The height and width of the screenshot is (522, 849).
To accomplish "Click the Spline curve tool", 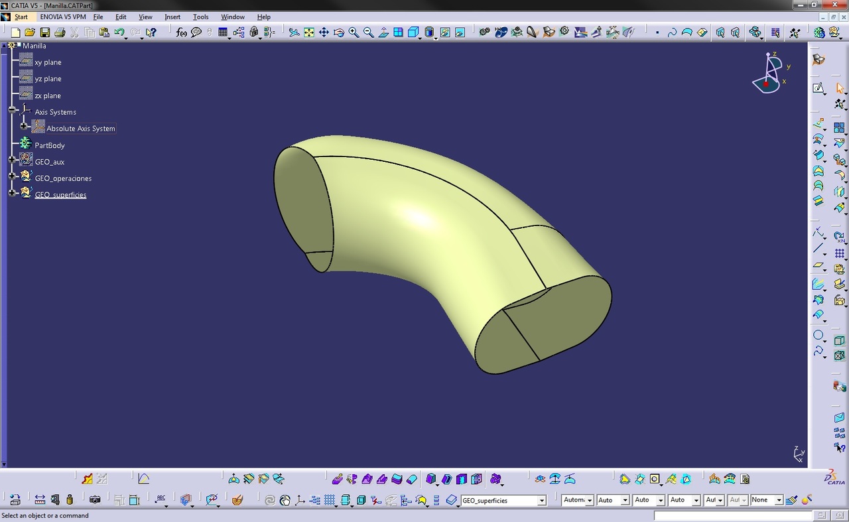I will click(672, 32).
